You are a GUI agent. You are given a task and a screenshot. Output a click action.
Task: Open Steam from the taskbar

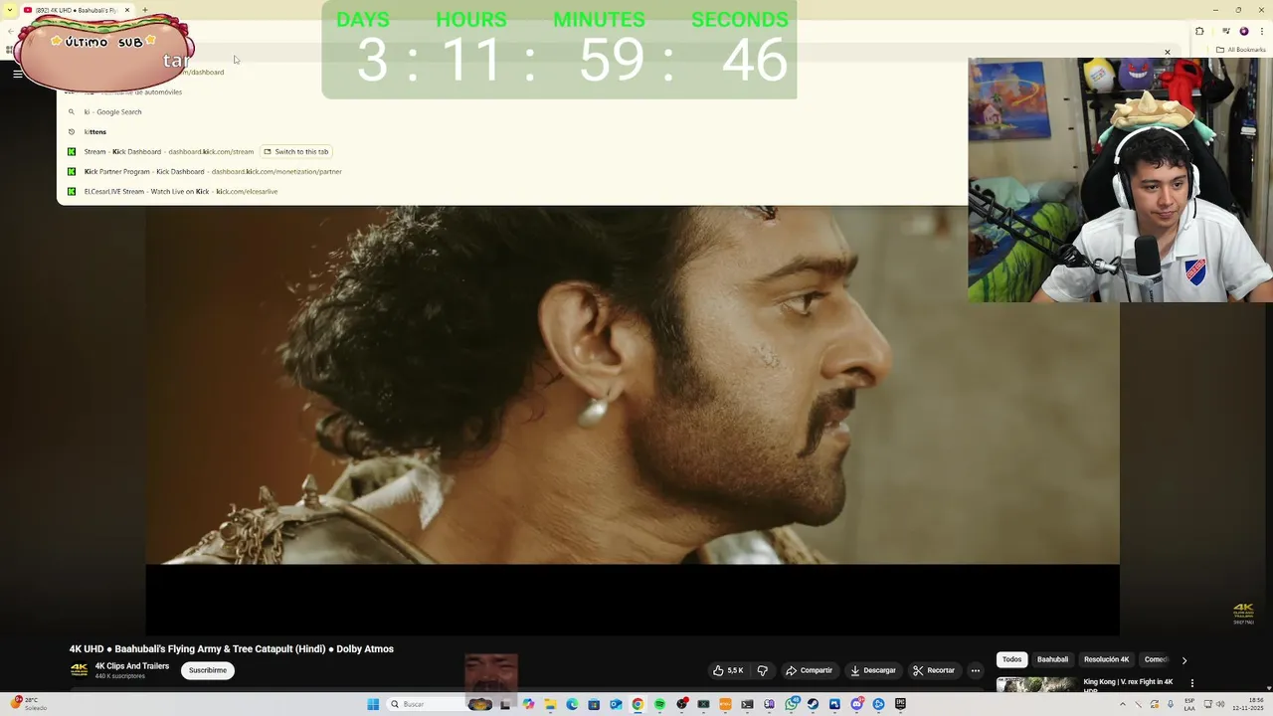[813, 704]
